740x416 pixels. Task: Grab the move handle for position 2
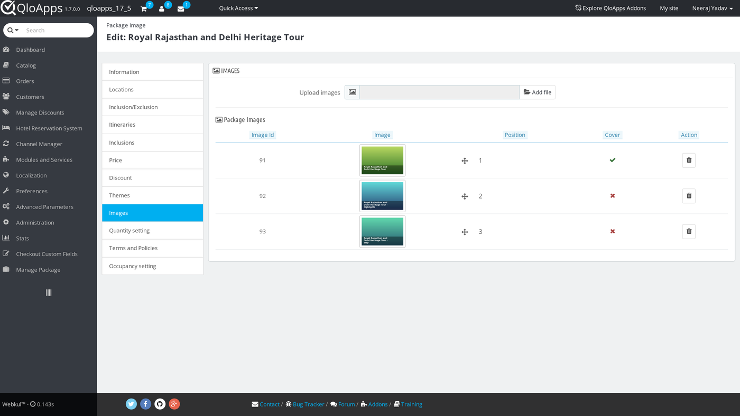click(465, 196)
